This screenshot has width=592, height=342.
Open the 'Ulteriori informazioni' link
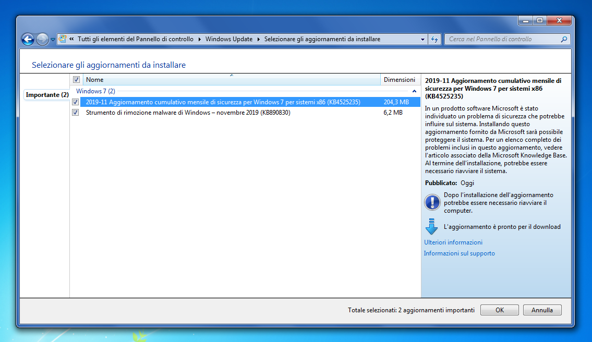pos(453,242)
